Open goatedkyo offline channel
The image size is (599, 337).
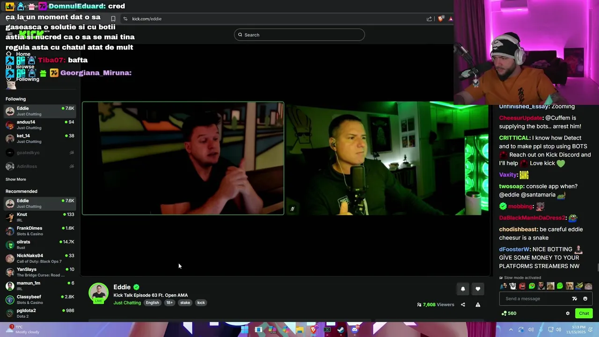point(40,153)
